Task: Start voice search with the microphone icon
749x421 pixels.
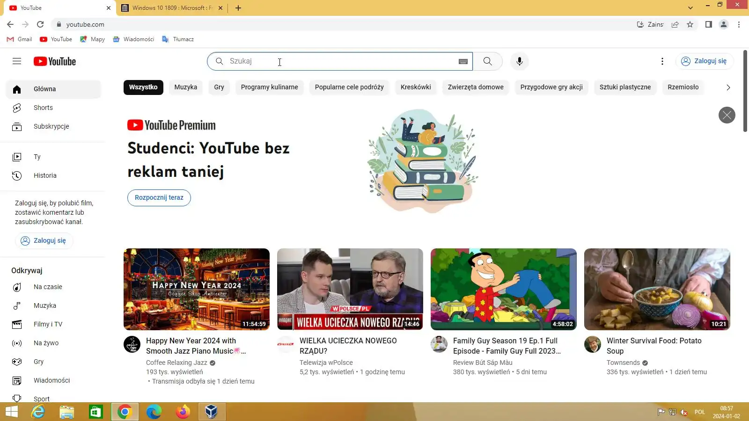Action: click(x=519, y=61)
